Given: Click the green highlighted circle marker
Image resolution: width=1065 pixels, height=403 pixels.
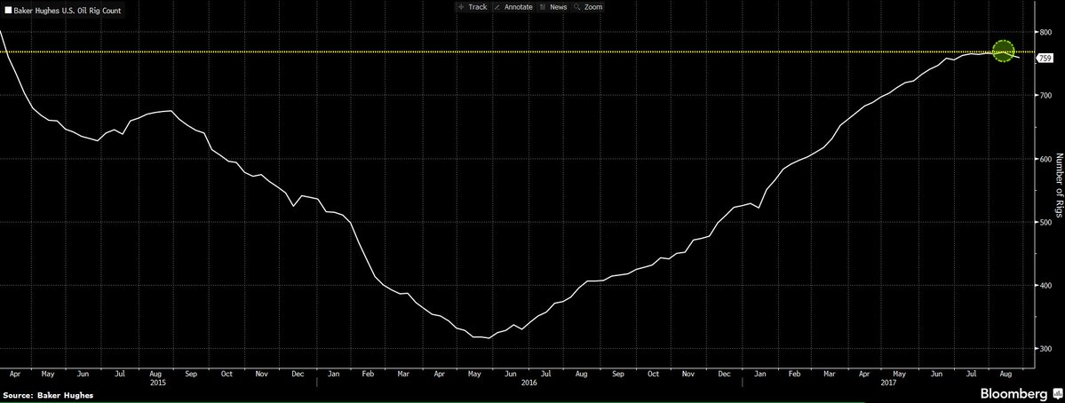Looking at the screenshot, I should click(x=1003, y=52).
